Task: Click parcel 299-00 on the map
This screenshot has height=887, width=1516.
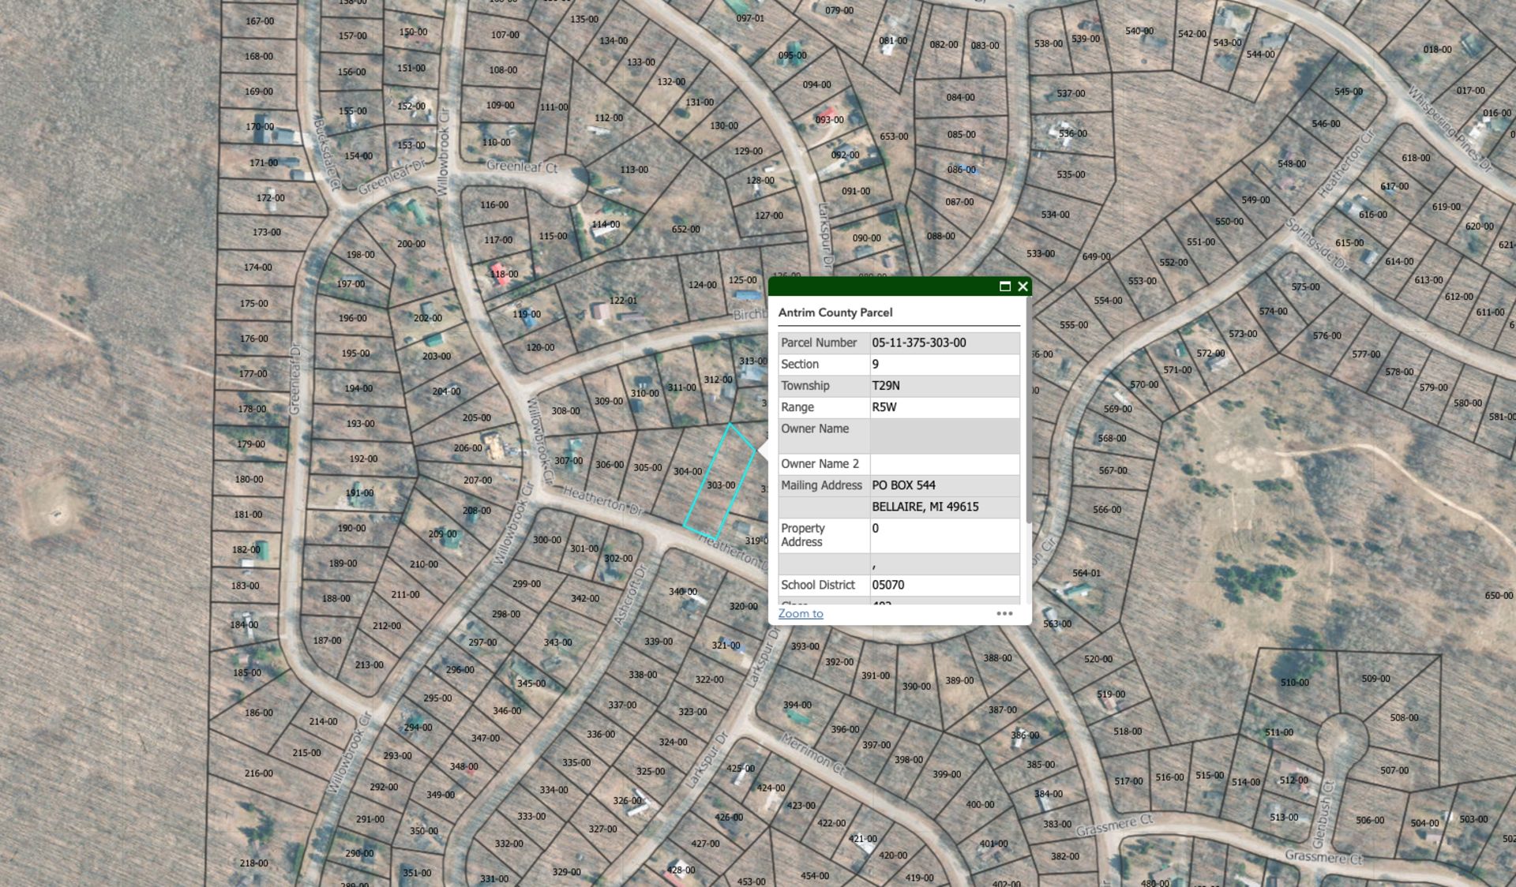Action: [526, 583]
